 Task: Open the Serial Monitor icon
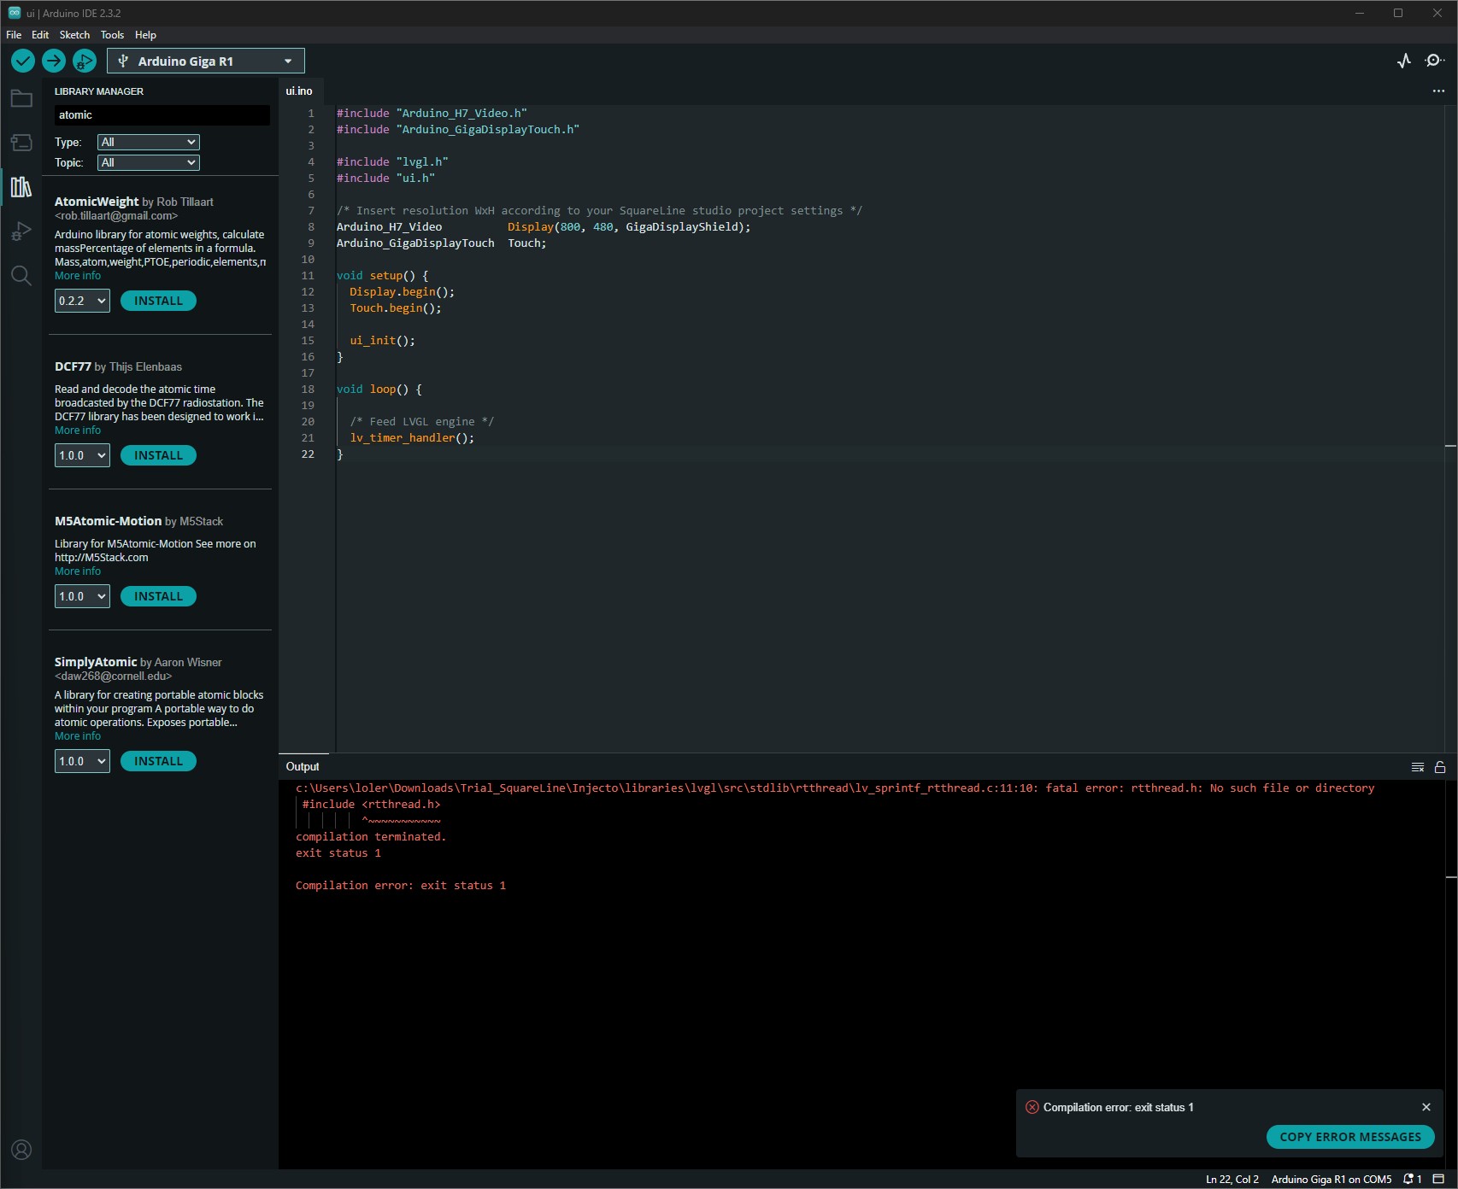tap(1435, 61)
